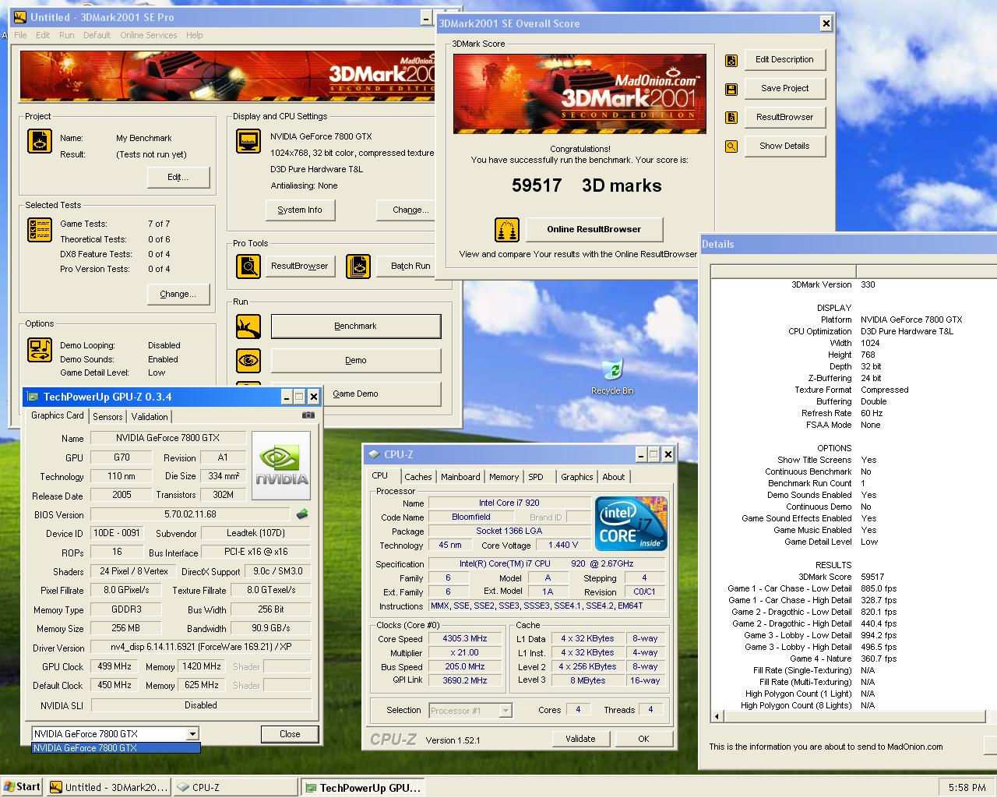Screen dimensions: 997x798
Task: Open the Edit menu in 3DMark2001
Action: 43,35
